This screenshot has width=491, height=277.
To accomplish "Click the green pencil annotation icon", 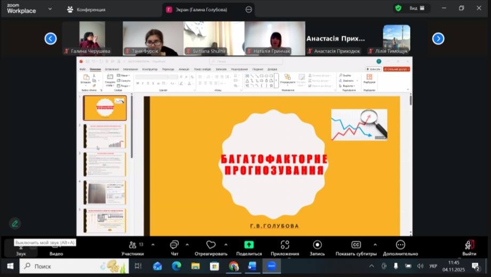I will 15,224.
